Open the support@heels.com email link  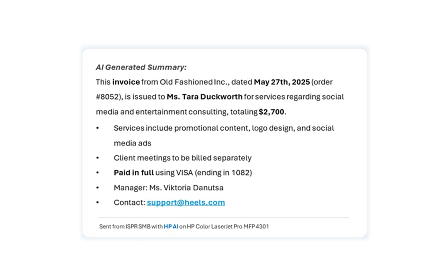(x=186, y=203)
